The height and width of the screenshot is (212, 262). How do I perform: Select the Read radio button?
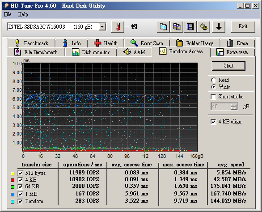pyautogui.click(x=214, y=80)
